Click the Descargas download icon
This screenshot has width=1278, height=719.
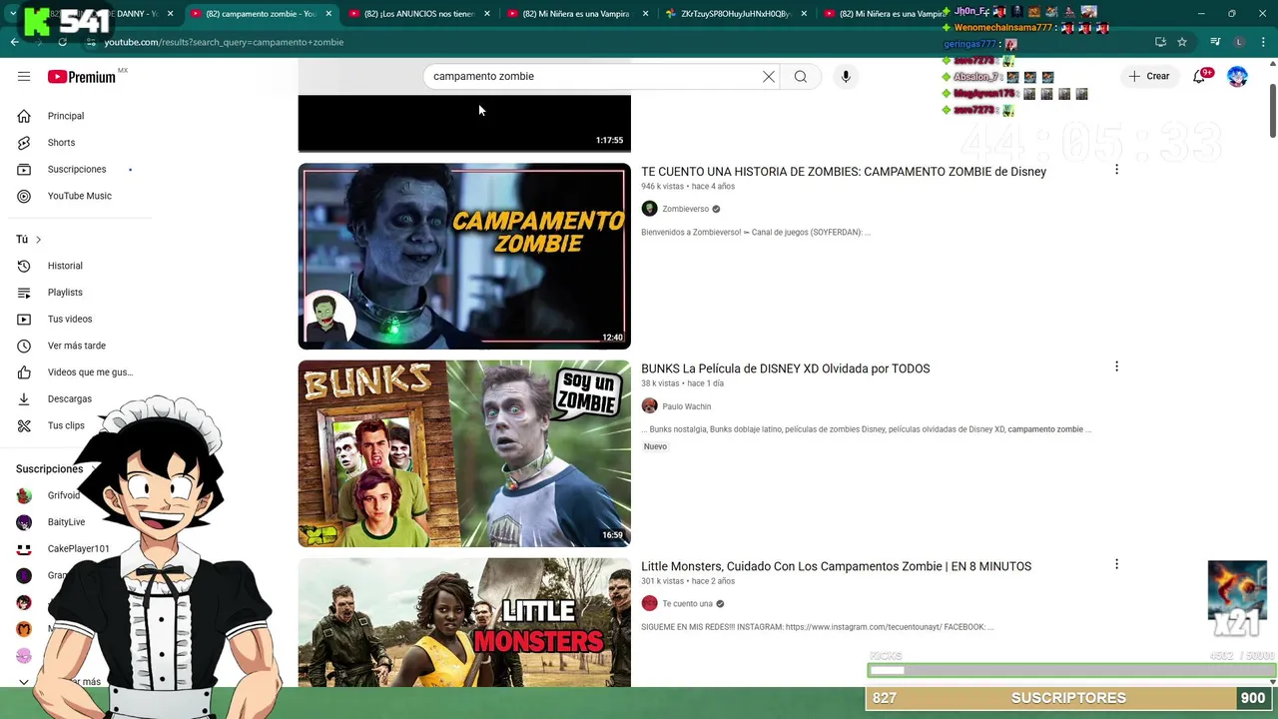tap(24, 398)
